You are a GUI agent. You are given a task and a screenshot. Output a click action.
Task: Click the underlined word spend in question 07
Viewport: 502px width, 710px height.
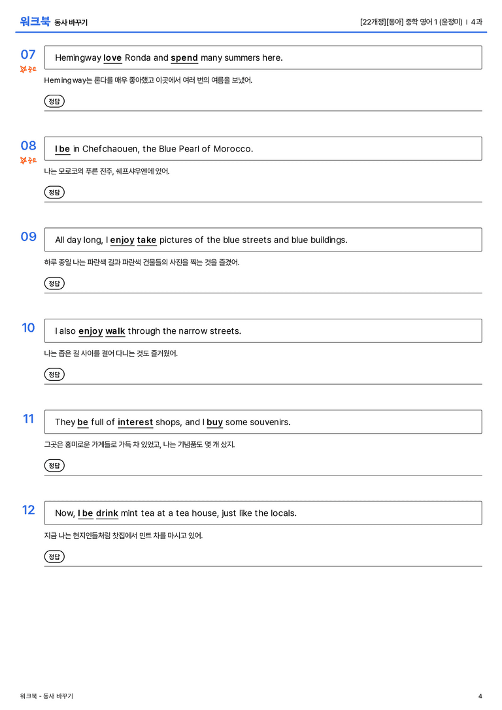[x=184, y=58]
